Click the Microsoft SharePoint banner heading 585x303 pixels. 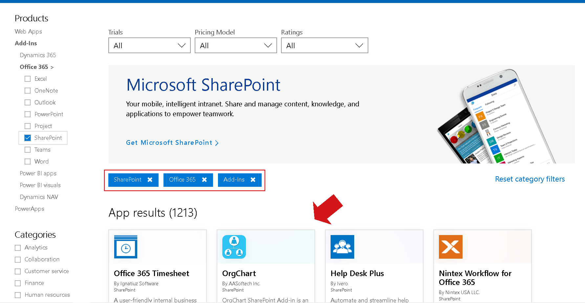pyautogui.click(x=203, y=85)
